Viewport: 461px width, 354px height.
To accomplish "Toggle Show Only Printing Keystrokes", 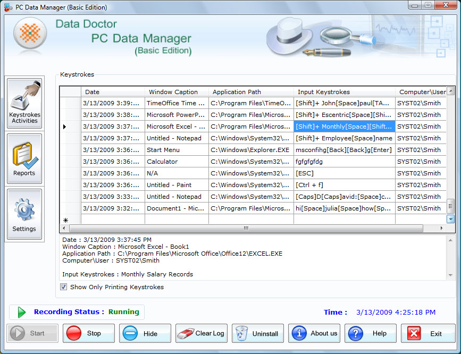I will [63, 286].
